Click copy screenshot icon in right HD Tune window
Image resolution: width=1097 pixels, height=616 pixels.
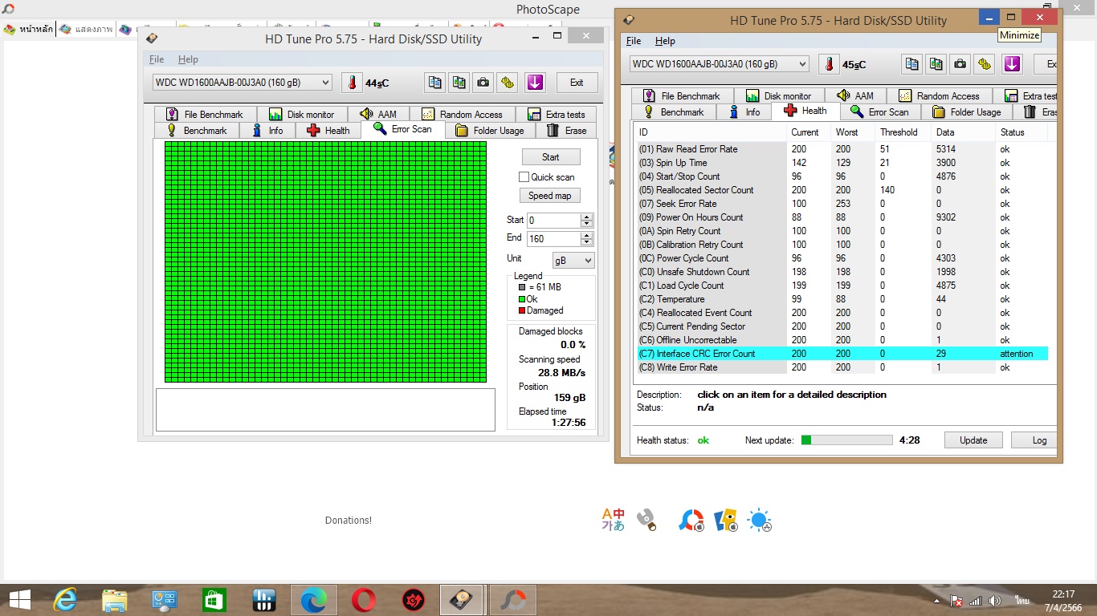(936, 64)
